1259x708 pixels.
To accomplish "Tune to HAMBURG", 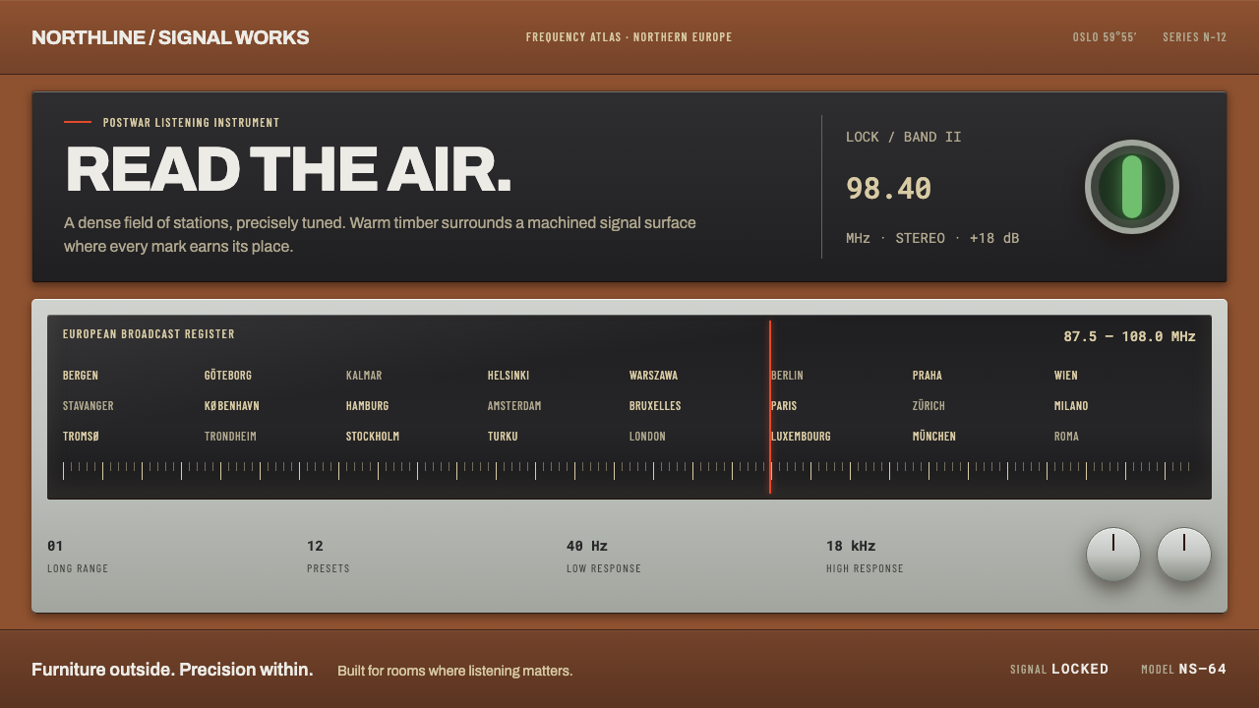I will click(368, 406).
